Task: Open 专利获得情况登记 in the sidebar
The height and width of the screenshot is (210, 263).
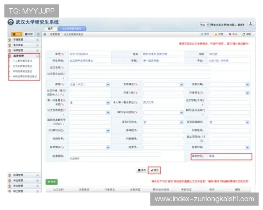Action: point(22,71)
